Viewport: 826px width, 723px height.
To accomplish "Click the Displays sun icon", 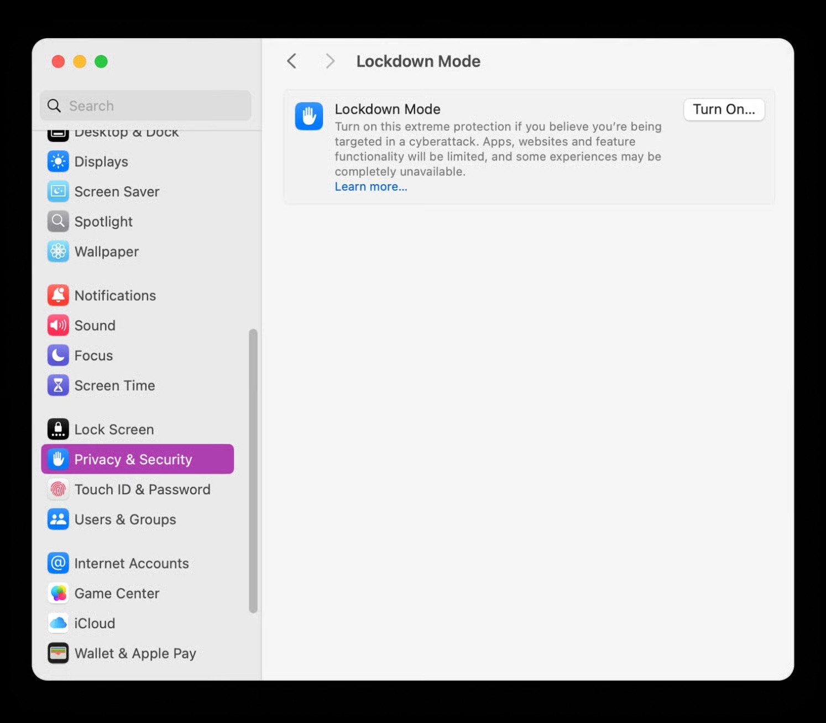I will 58,161.
